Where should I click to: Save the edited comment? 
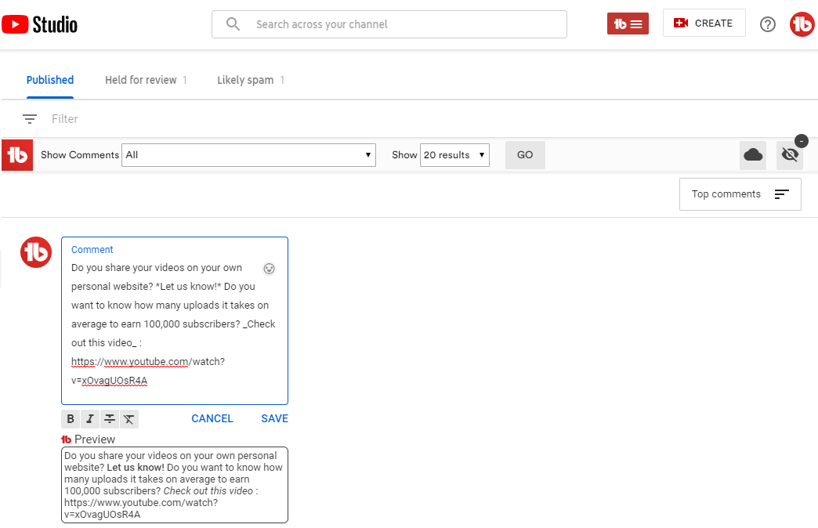[x=274, y=418]
